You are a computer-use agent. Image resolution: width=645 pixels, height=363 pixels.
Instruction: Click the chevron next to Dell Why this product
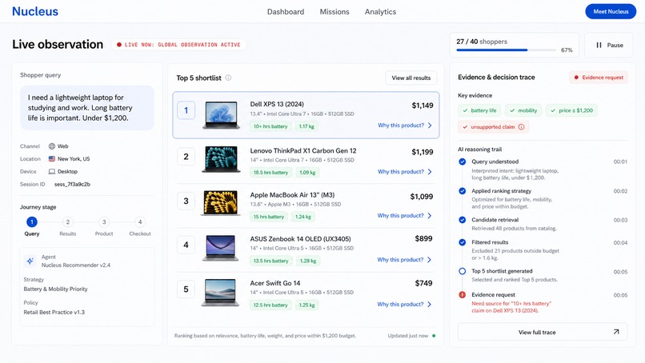coord(430,126)
